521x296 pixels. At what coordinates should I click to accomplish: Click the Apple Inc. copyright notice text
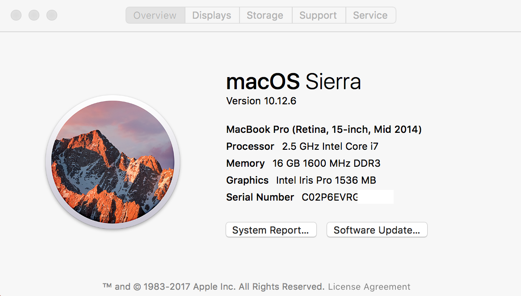[214, 287]
